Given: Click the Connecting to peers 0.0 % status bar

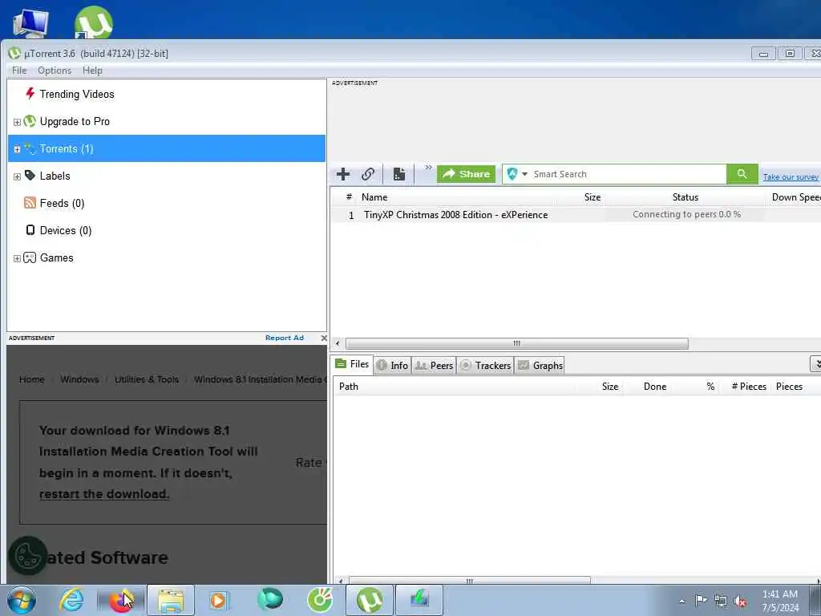Looking at the screenshot, I should (x=686, y=214).
